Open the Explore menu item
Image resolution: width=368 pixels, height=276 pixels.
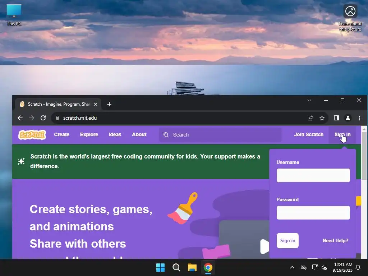89,134
